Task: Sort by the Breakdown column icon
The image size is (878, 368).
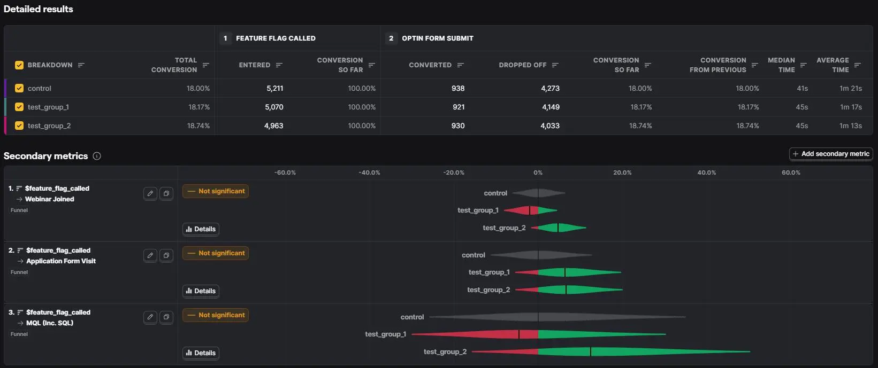Action: pyautogui.click(x=81, y=65)
